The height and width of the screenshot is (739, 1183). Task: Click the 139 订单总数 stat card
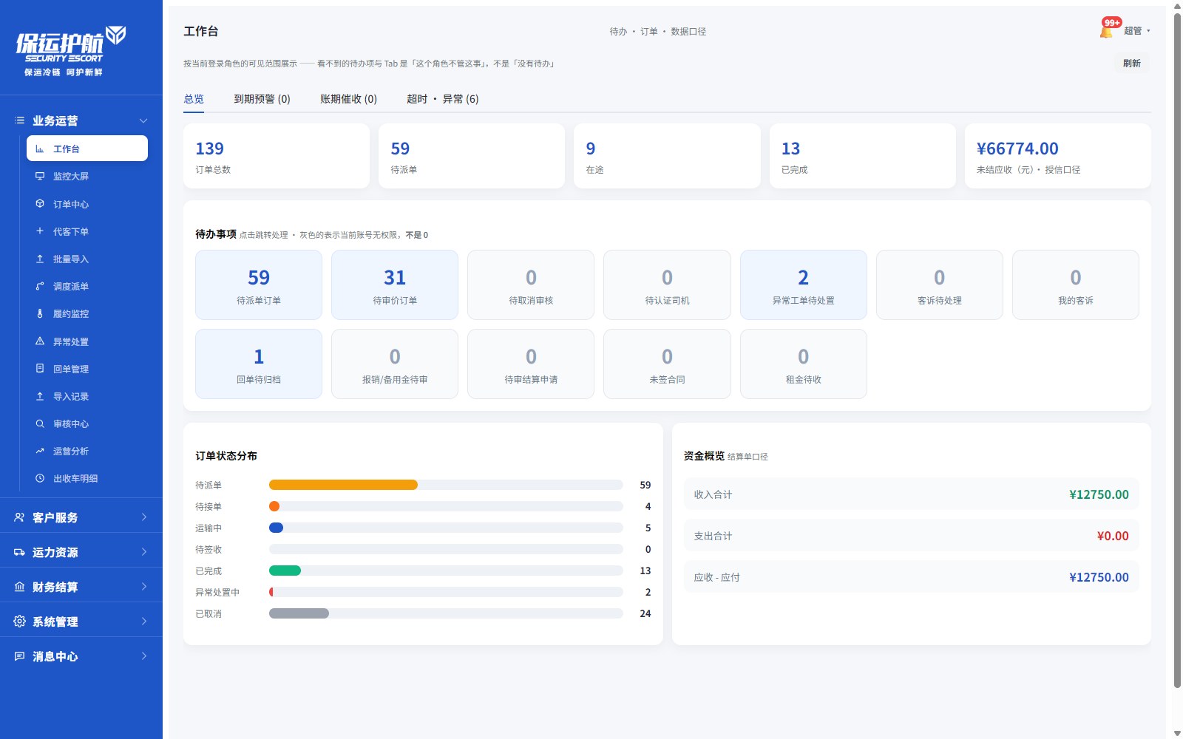tap(277, 156)
